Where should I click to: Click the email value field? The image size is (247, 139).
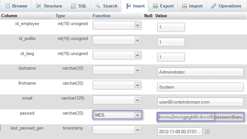coord(200,102)
